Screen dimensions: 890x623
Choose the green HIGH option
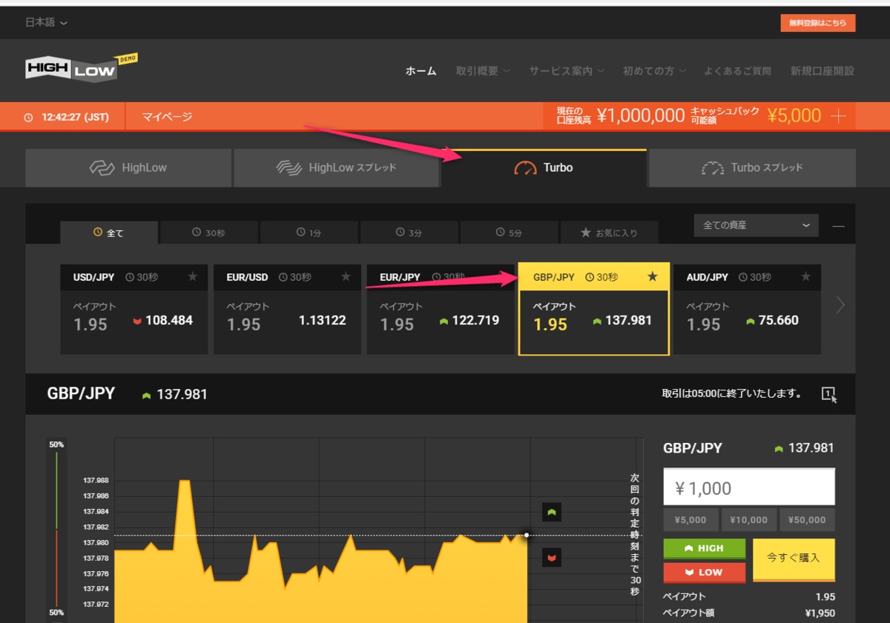click(x=704, y=548)
